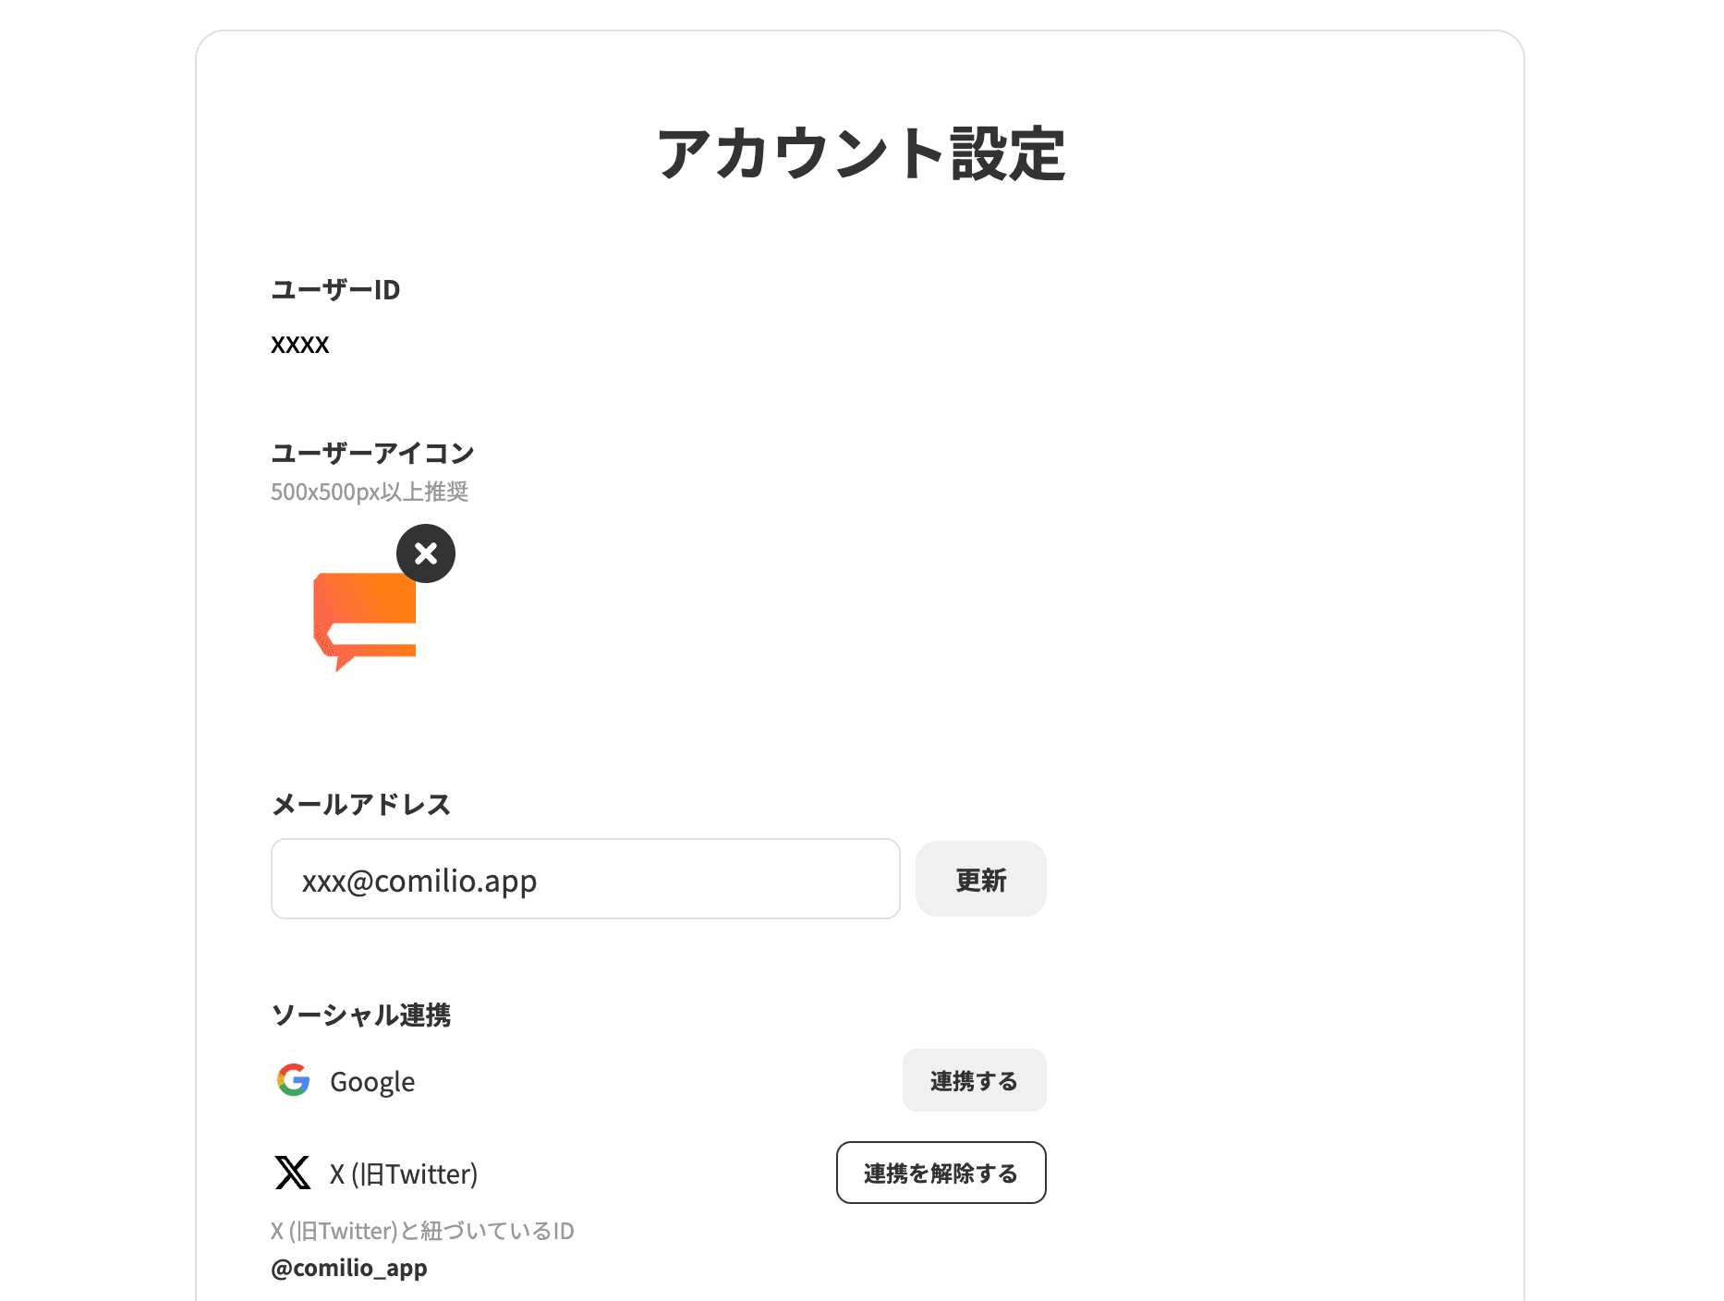Click the ユーザーアイコン section label

(372, 453)
